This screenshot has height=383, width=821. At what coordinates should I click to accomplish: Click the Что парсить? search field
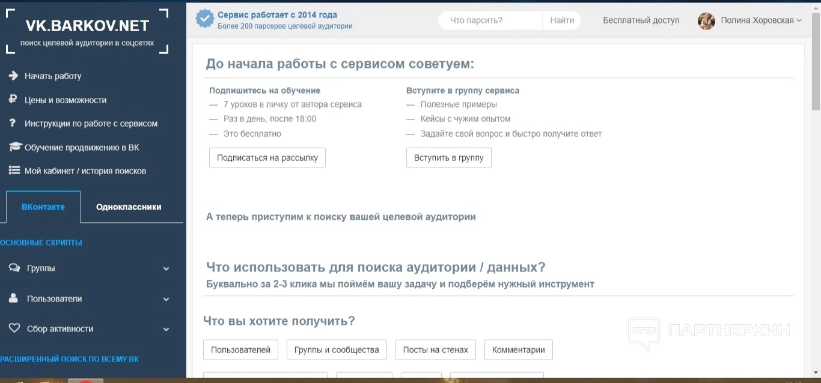(490, 20)
